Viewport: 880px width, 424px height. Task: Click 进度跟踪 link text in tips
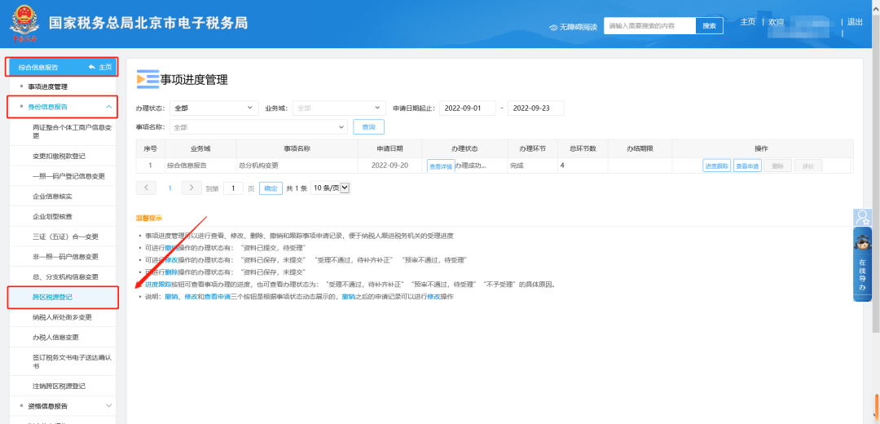(158, 285)
